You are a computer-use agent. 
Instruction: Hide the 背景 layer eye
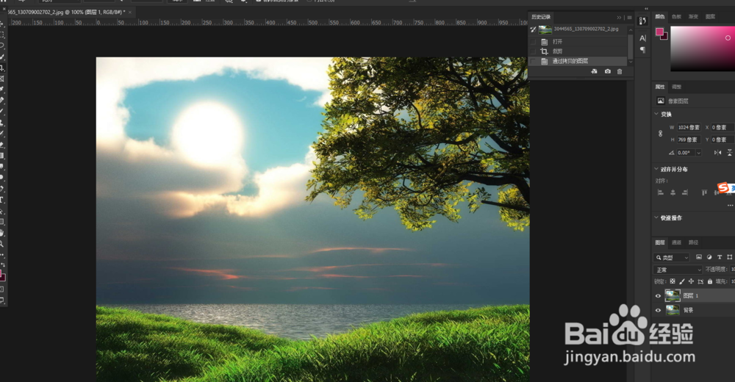tap(658, 310)
